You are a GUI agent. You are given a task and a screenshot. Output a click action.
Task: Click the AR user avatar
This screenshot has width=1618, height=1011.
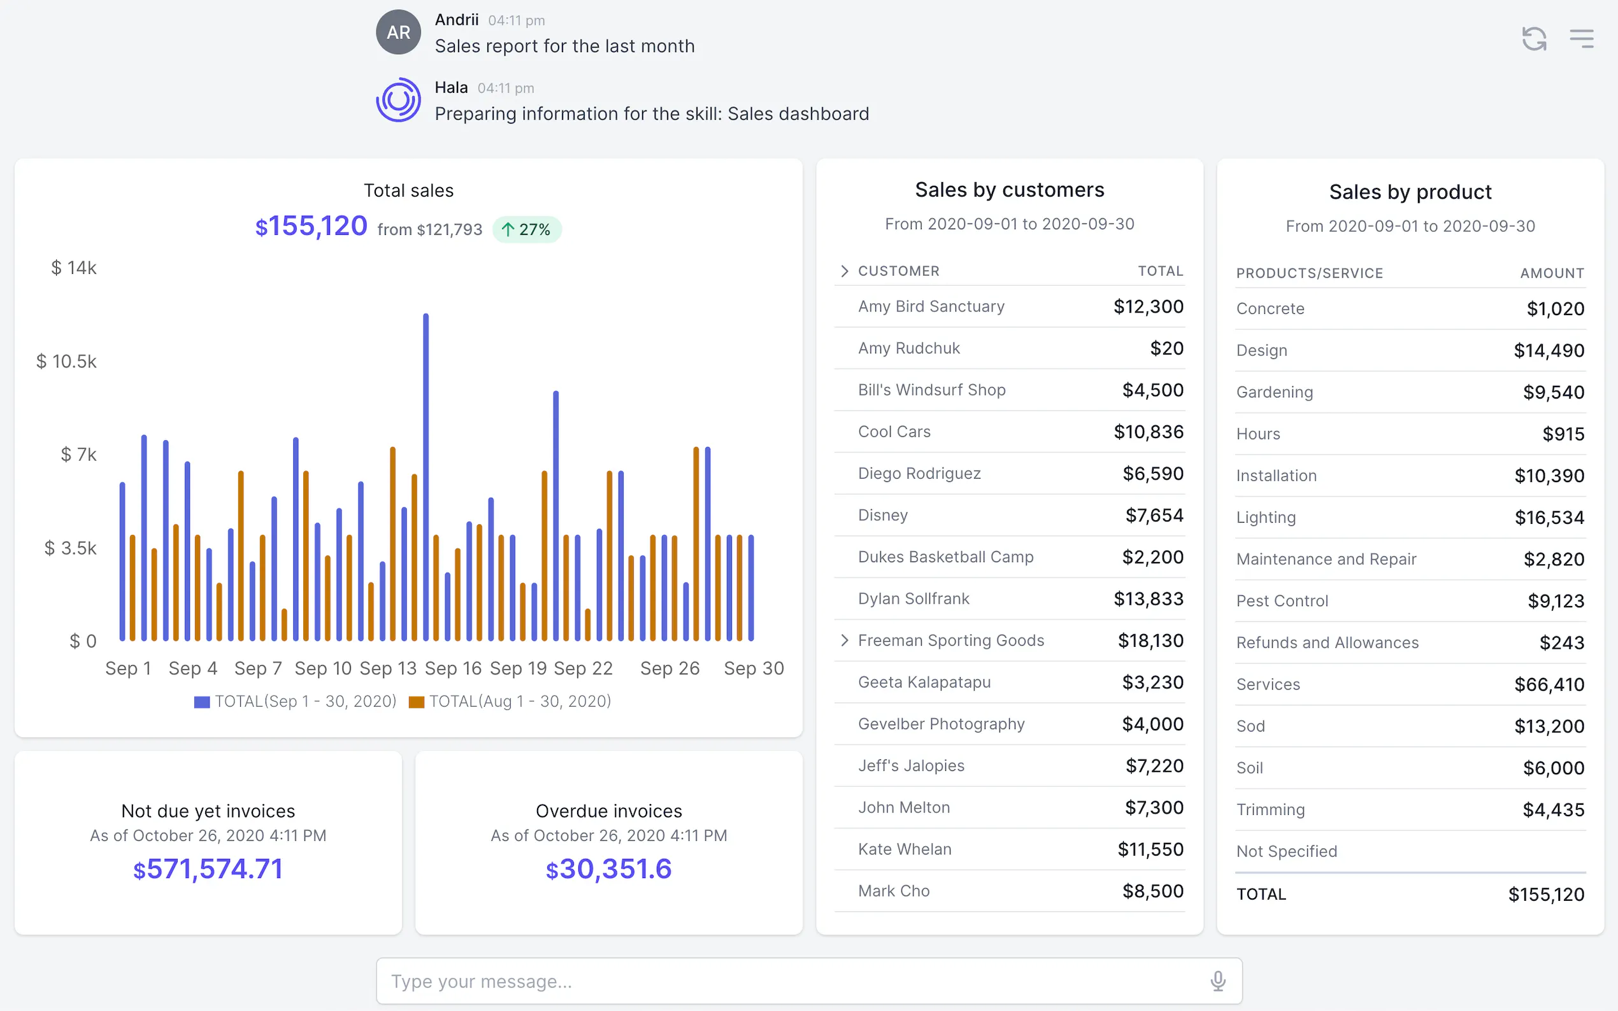tap(398, 32)
